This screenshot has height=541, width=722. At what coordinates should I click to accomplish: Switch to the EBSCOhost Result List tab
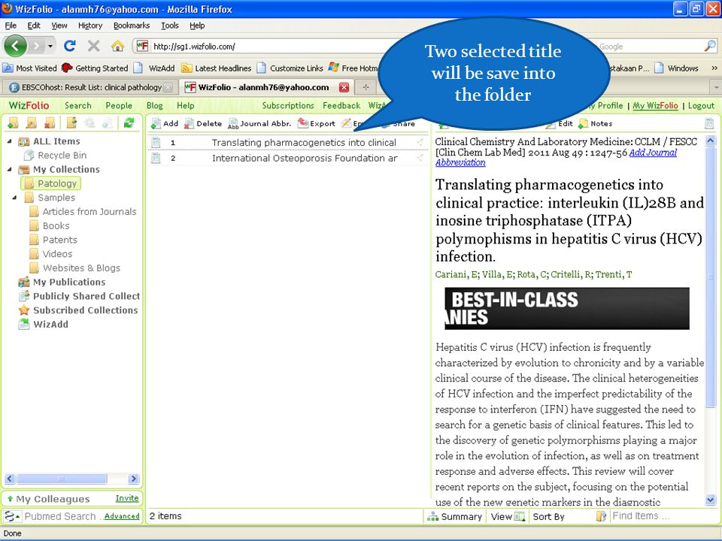coord(91,87)
